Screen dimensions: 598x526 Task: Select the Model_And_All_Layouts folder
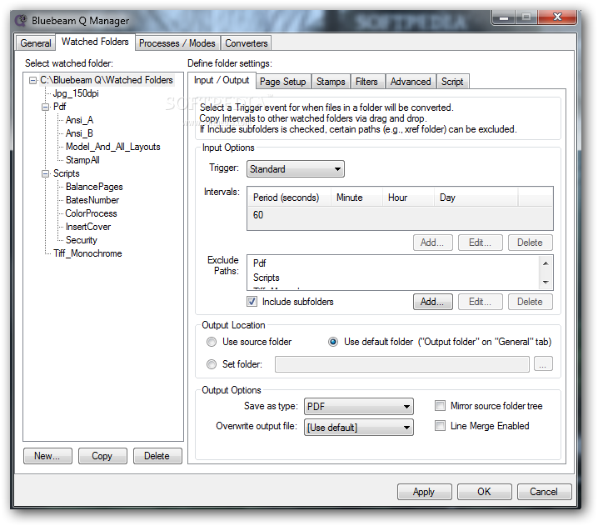[113, 147]
